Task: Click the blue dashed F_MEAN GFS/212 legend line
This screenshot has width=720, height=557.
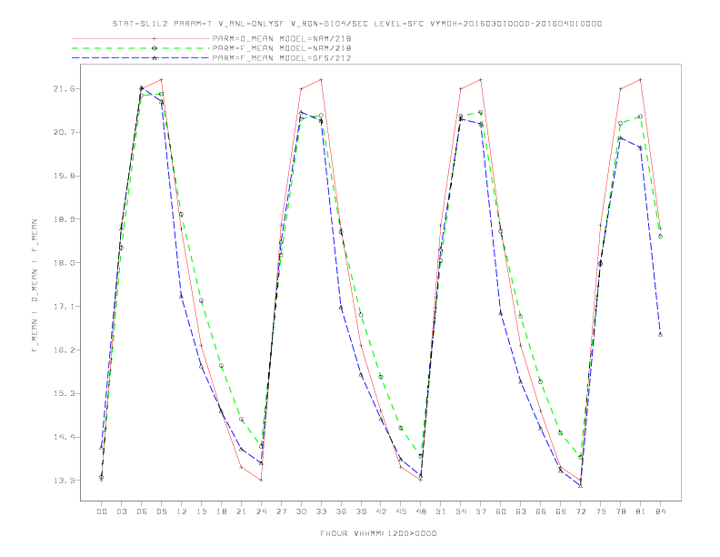Action: (141, 58)
